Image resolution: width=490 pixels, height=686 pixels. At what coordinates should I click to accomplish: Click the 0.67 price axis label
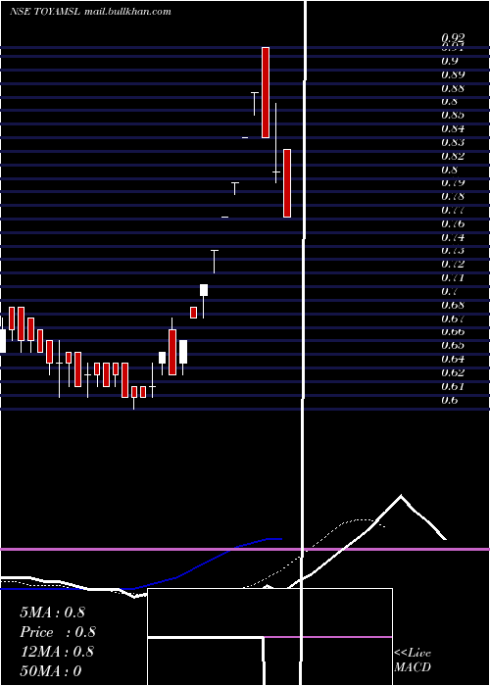point(453,318)
